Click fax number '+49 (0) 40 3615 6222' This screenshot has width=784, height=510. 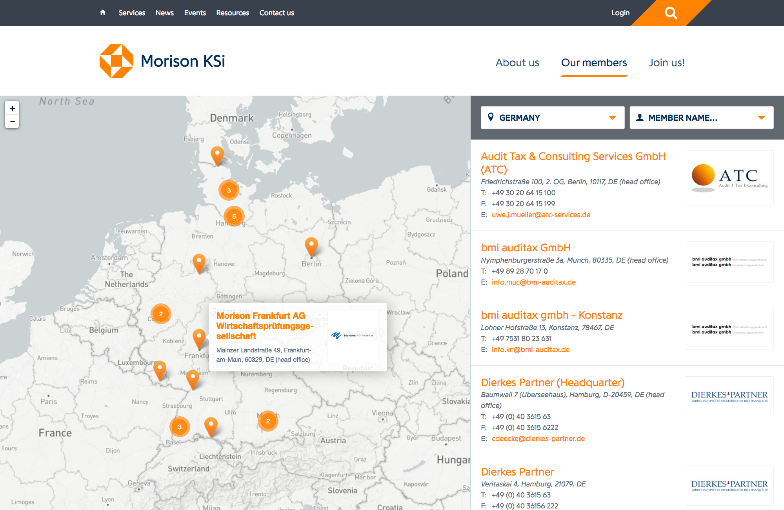[525, 428]
